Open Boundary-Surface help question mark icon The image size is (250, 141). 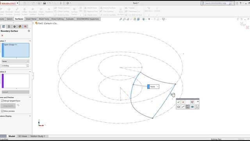coord(29,31)
